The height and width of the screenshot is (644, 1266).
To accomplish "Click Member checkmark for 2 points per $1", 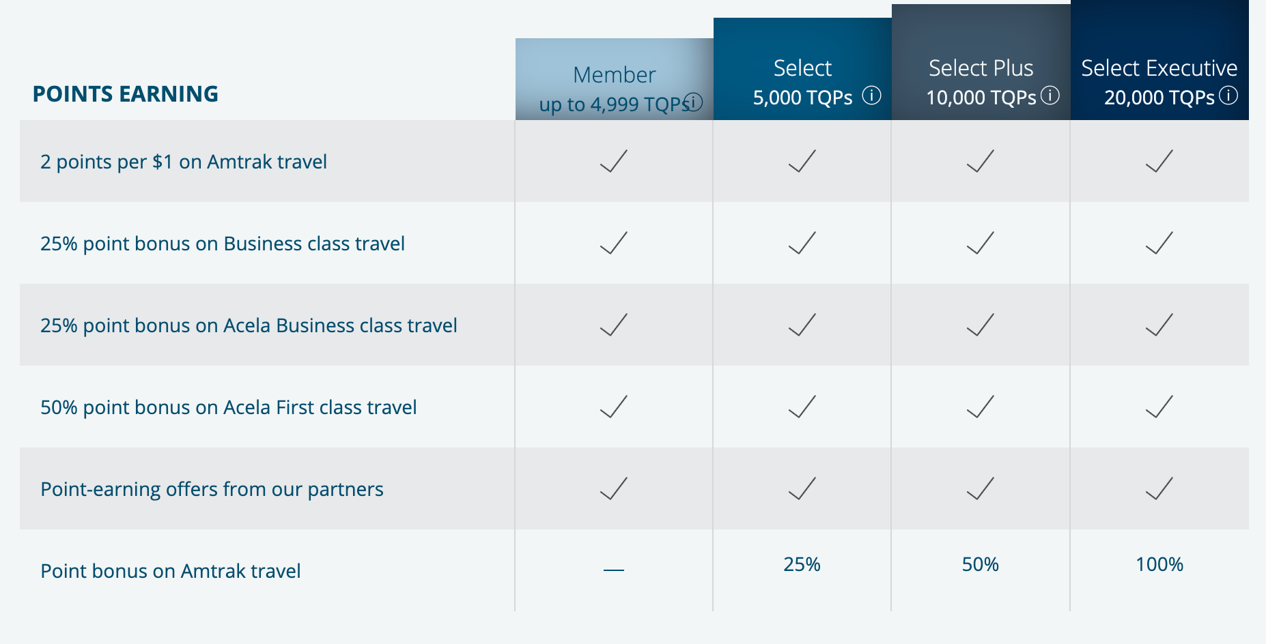I will coord(613,162).
